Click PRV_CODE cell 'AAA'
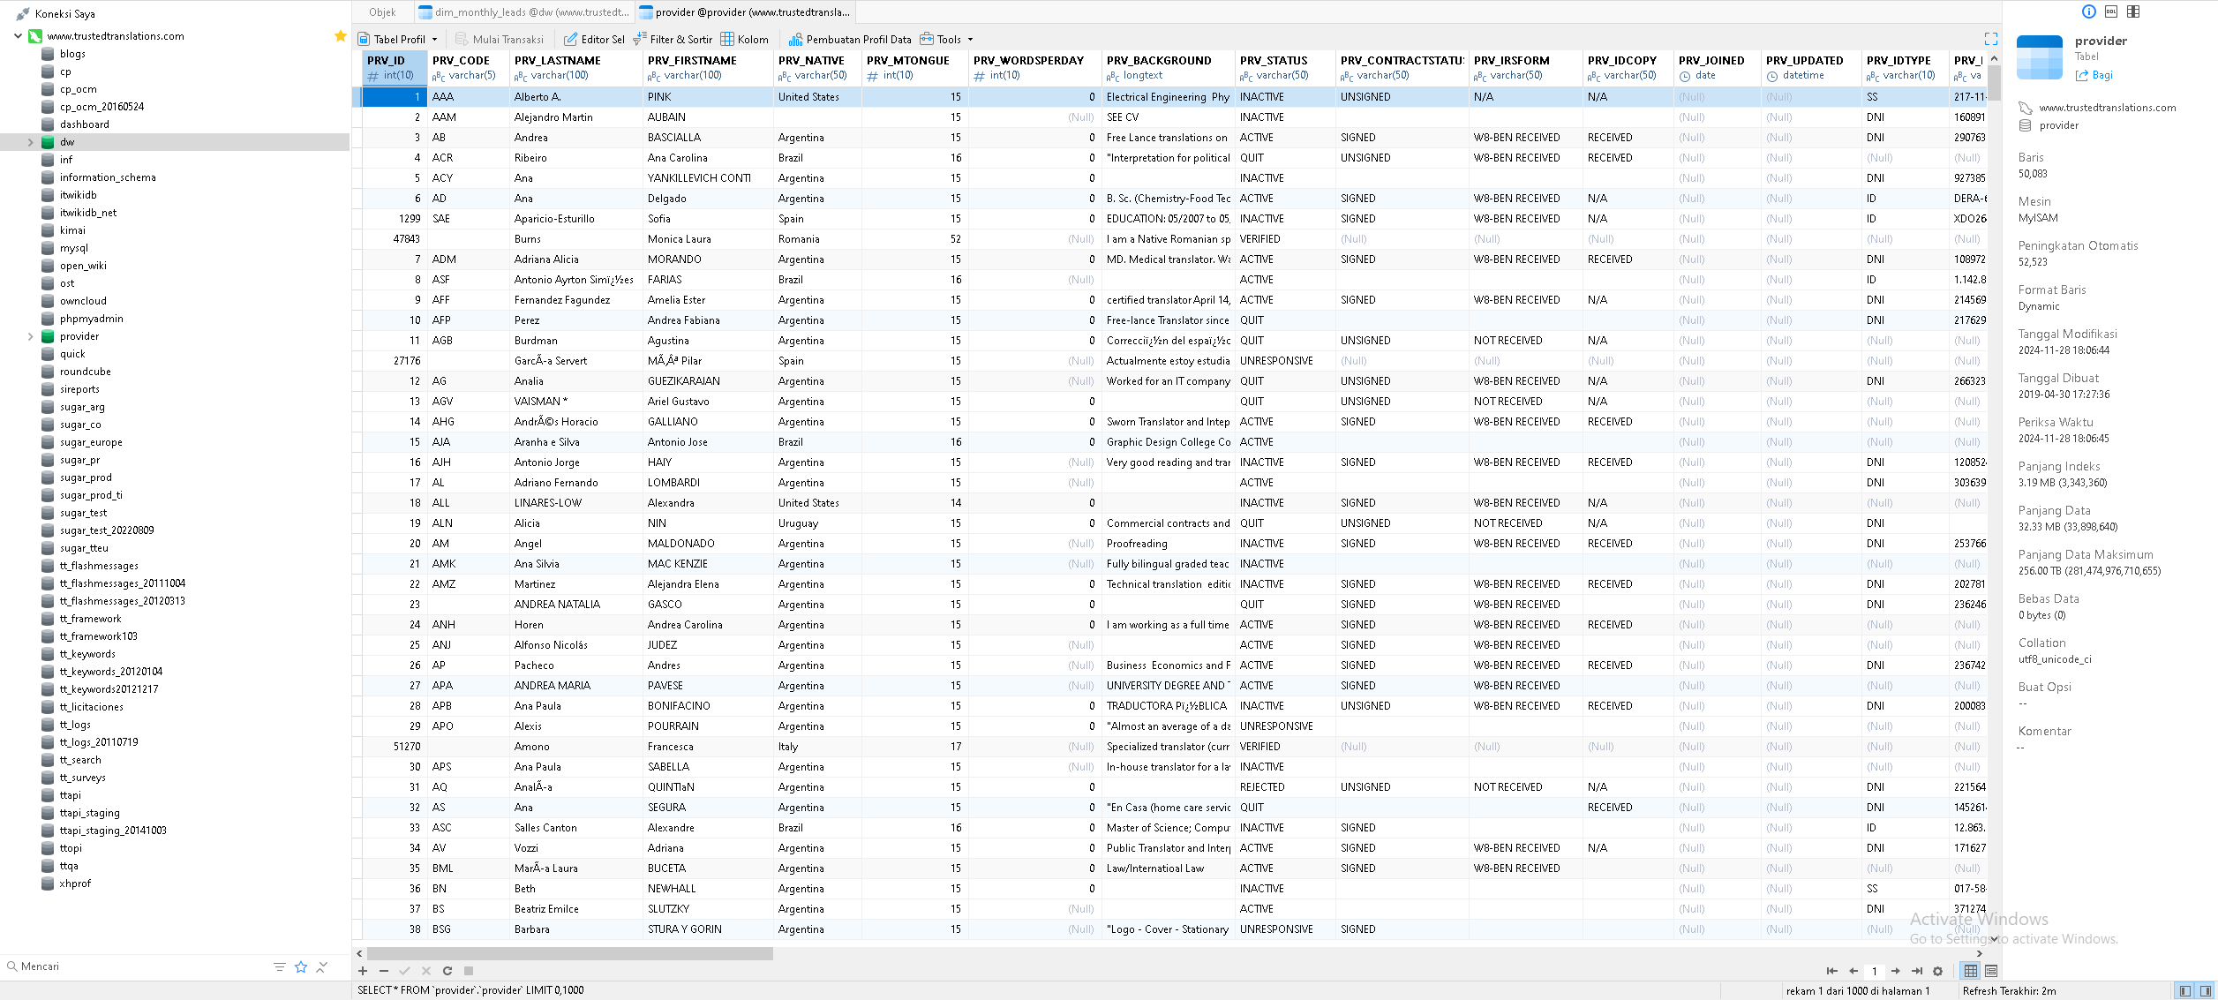 (469, 97)
